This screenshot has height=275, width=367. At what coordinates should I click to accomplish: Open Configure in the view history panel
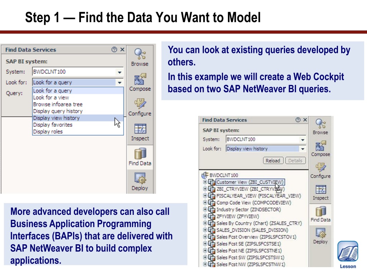point(320,170)
